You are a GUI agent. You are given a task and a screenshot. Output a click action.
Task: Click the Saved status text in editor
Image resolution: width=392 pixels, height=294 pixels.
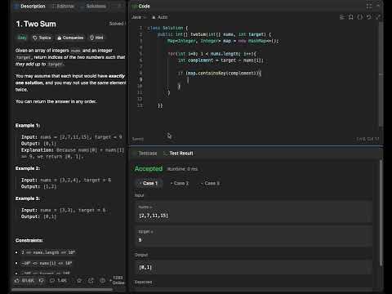click(138, 139)
